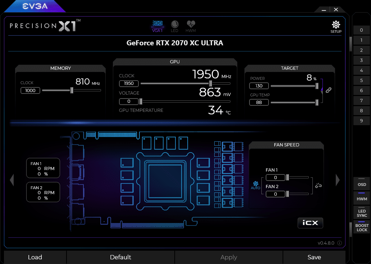This screenshot has width=371, height=264.
Task: Select profile slot 3
Action: click(x=361, y=60)
